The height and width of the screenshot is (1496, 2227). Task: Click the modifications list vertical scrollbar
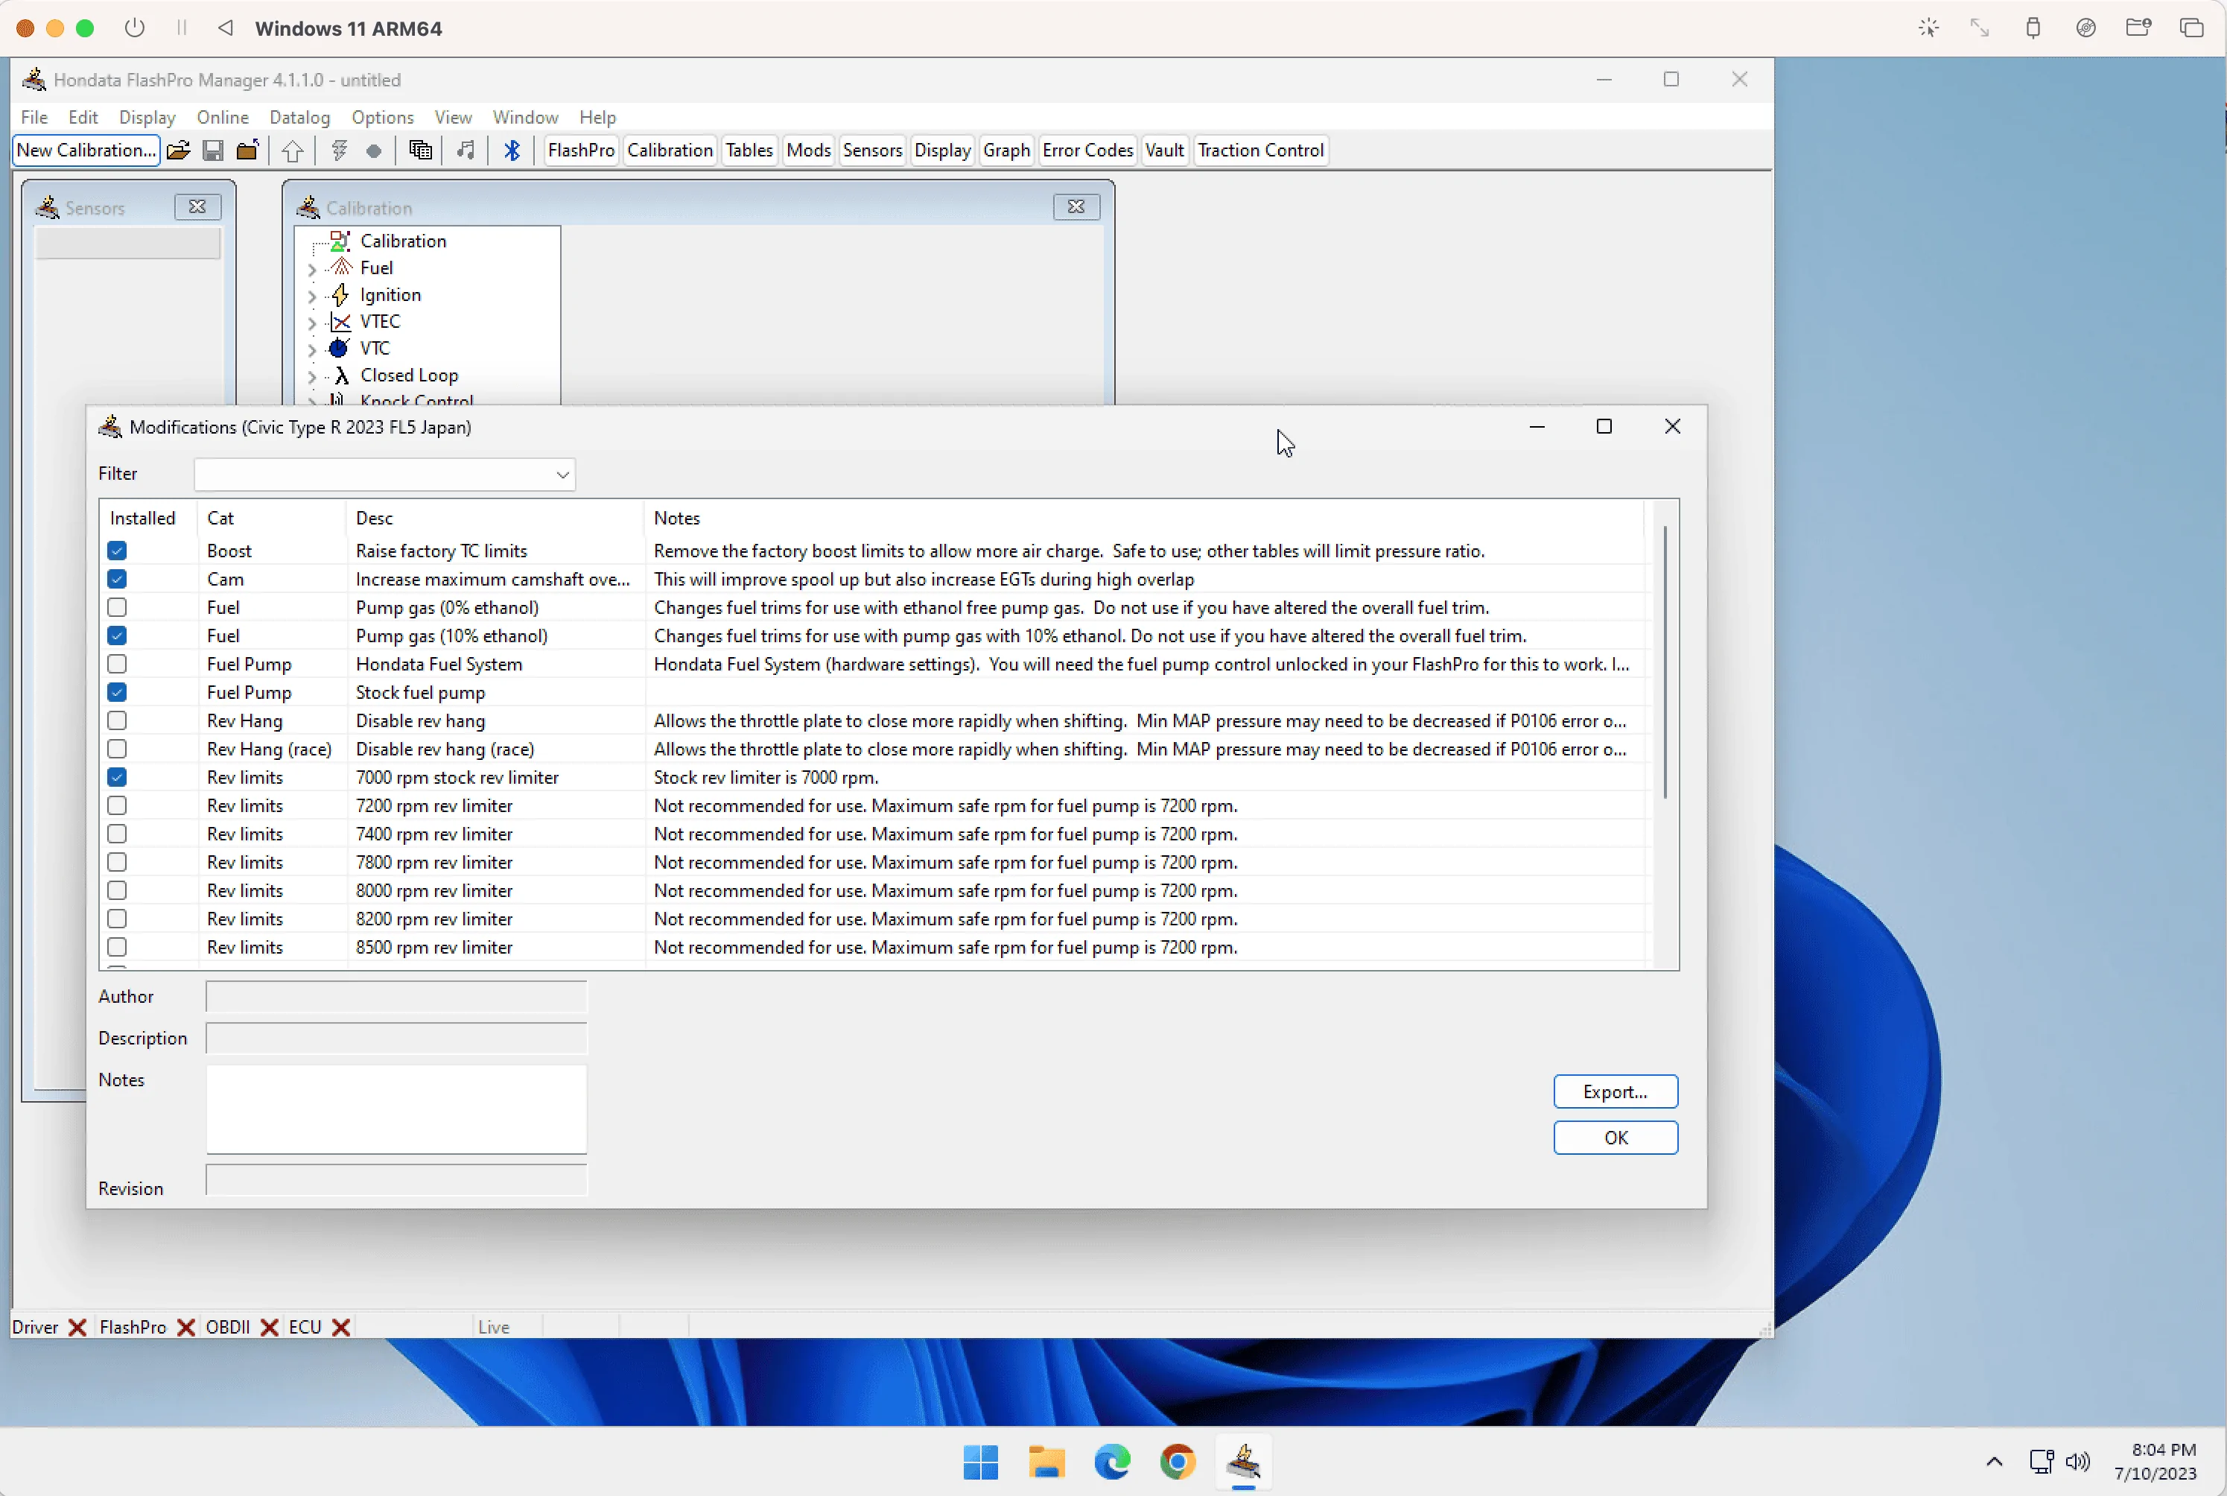pos(1665,662)
